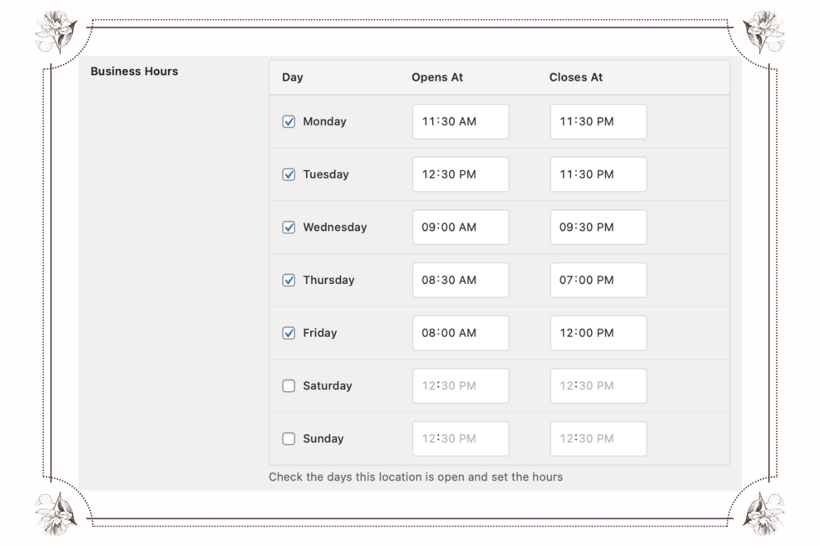
Task: Edit Thursday's 07:00 PM closing time
Action: click(x=598, y=280)
